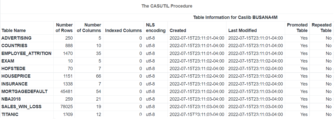Click the Last Modified column header

pyautogui.click(x=242, y=31)
